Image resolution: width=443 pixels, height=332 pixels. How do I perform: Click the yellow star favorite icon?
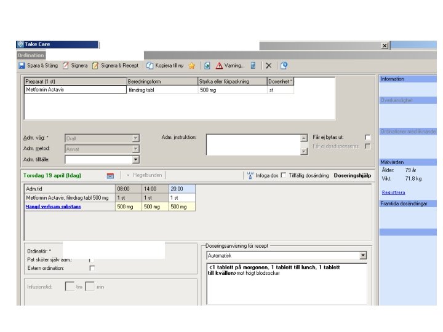tap(192, 66)
